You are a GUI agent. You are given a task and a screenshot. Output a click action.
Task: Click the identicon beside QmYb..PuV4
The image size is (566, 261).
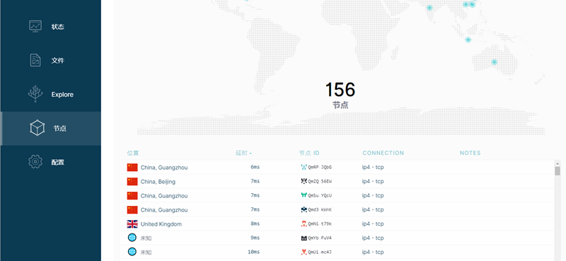click(304, 238)
